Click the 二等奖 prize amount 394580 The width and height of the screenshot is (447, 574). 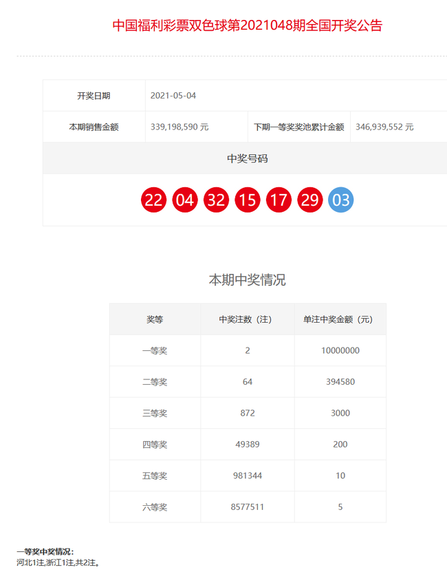(x=340, y=382)
